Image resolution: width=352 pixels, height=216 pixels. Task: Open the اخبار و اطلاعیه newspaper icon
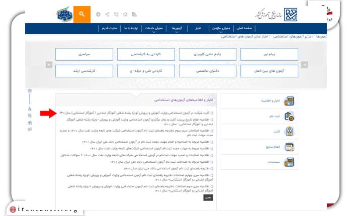click(289, 101)
